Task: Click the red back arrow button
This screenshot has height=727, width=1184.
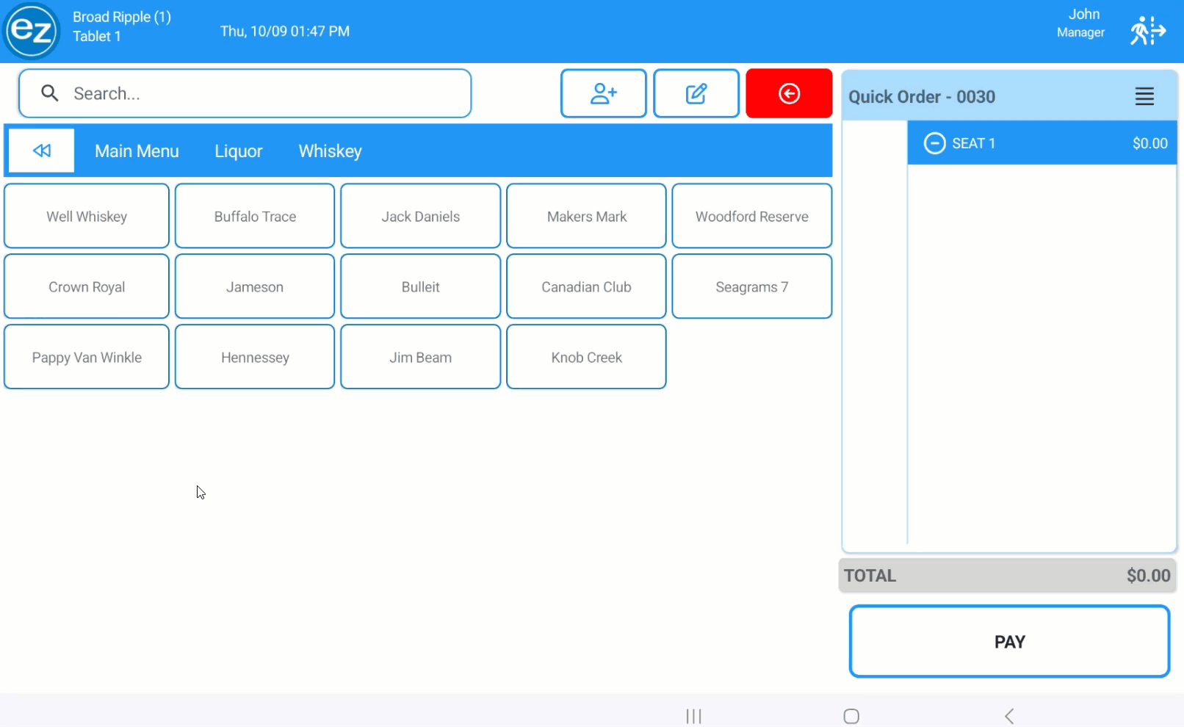Action: [x=789, y=93]
